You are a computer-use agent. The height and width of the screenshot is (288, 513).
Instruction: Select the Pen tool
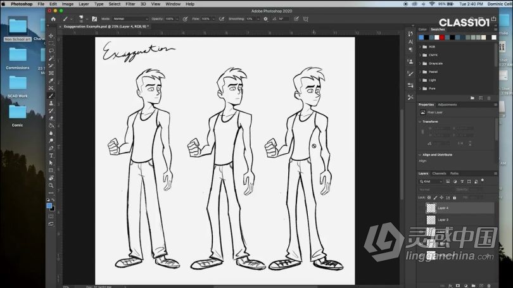[51, 148]
